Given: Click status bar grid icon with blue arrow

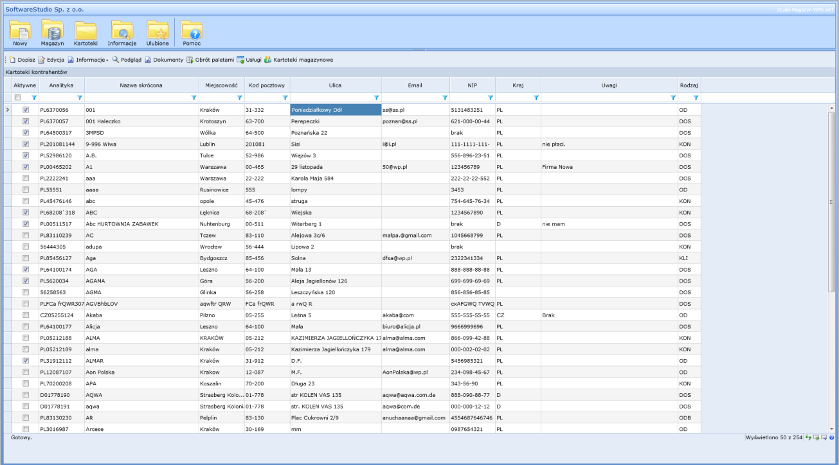Looking at the screenshot, I should coord(825,437).
